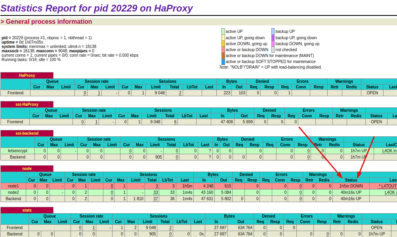Select the 'Running tasks: 0/18; idle' line
The image size is (397, 237).
click(31, 60)
